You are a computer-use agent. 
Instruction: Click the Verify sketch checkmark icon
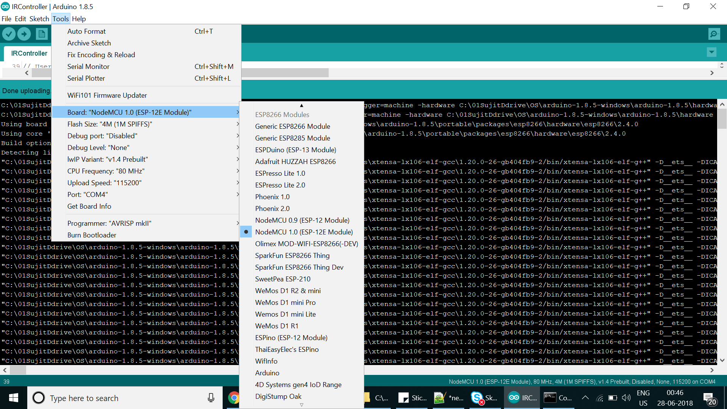[x=9, y=34]
